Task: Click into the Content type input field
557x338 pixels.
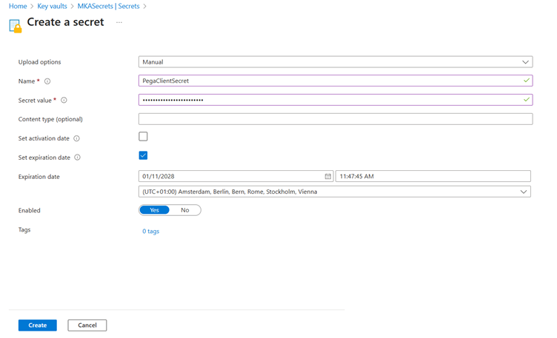Action: tap(335, 119)
